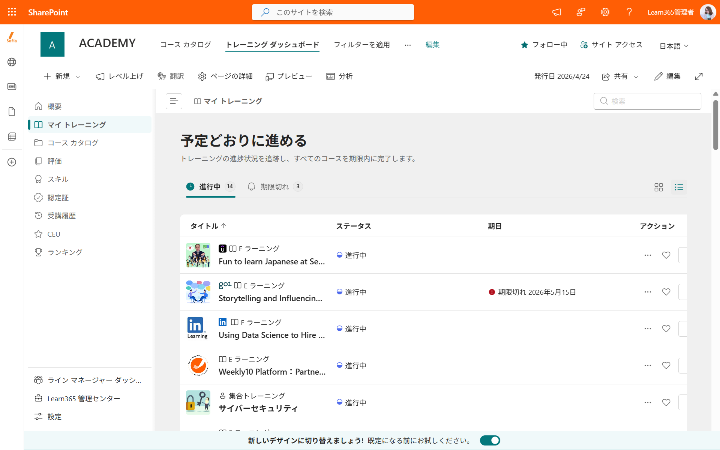Open the people connections icon in header
The height and width of the screenshot is (450, 720).
581,12
